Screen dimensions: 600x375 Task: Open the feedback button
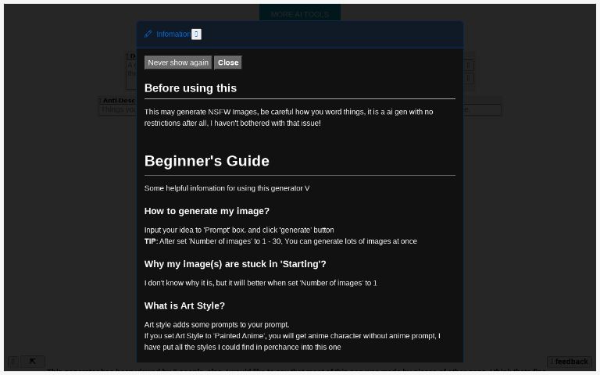tap(569, 362)
